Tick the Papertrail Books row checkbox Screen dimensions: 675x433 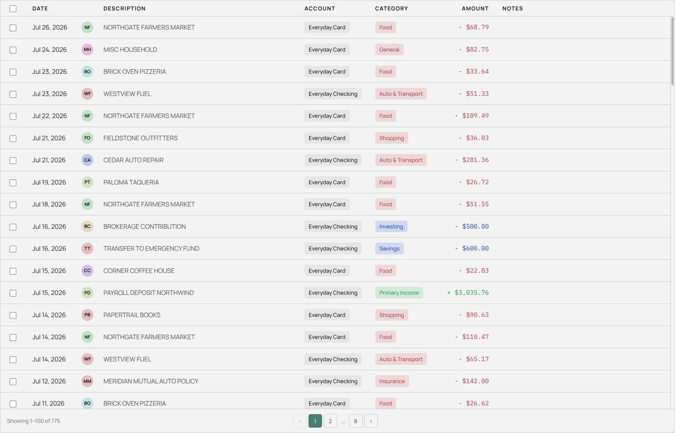click(x=13, y=315)
